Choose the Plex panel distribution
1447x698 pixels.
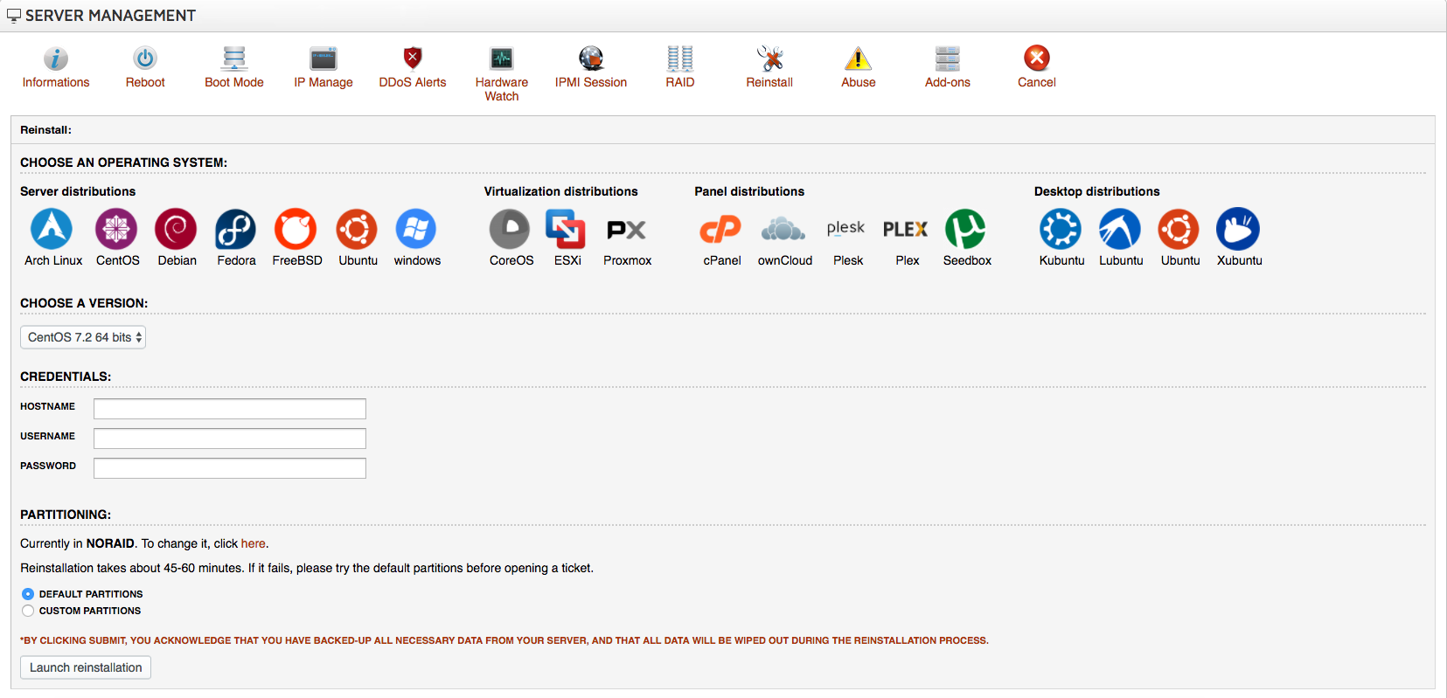(906, 230)
